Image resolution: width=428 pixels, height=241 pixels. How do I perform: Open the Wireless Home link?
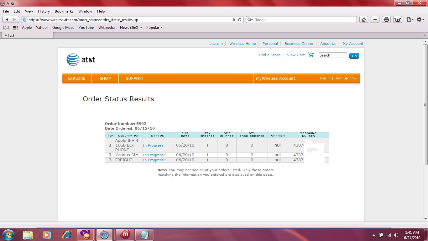click(243, 44)
